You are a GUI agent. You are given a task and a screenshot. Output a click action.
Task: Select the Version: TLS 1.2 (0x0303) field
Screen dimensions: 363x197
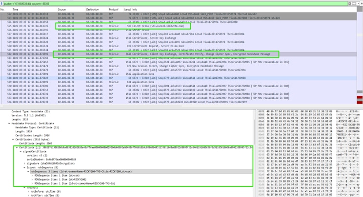click(28, 115)
